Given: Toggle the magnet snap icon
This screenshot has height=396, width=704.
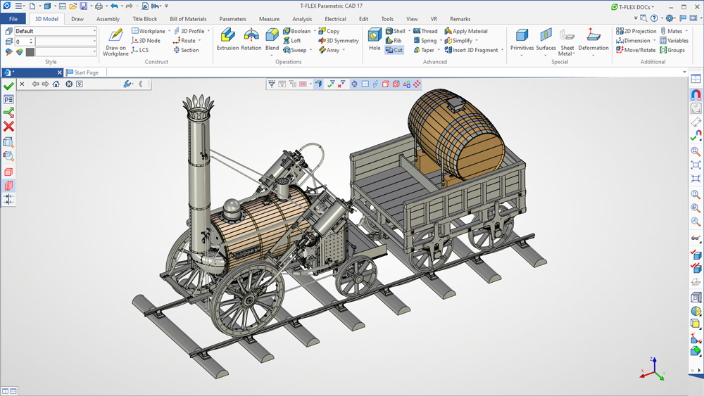Looking at the screenshot, I should tap(696, 95).
